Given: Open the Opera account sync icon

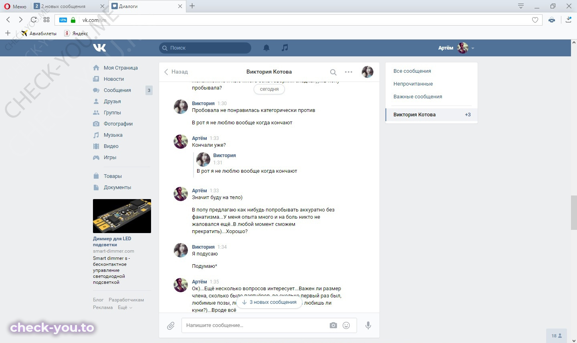Looking at the screenshot, I should pyautogui.click(x=552, y=20).
